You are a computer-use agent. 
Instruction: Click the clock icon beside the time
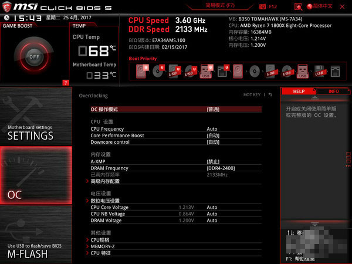6,18
